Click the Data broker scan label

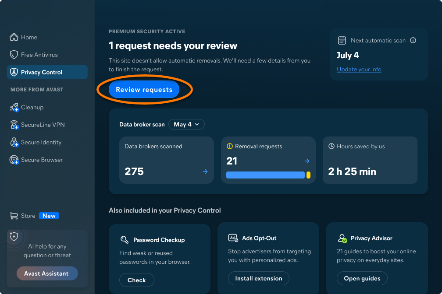click(x=142, y=124)
